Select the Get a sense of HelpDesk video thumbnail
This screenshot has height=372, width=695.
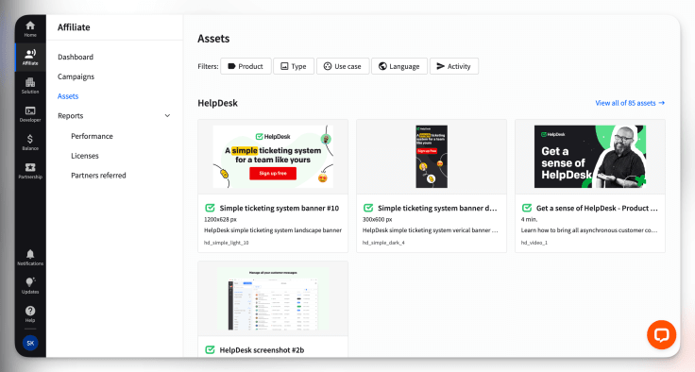click(x=590, y=157)
